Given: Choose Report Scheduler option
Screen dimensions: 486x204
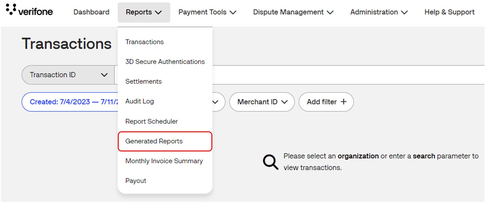Looking at the screenshot, I should pos(152,121).
